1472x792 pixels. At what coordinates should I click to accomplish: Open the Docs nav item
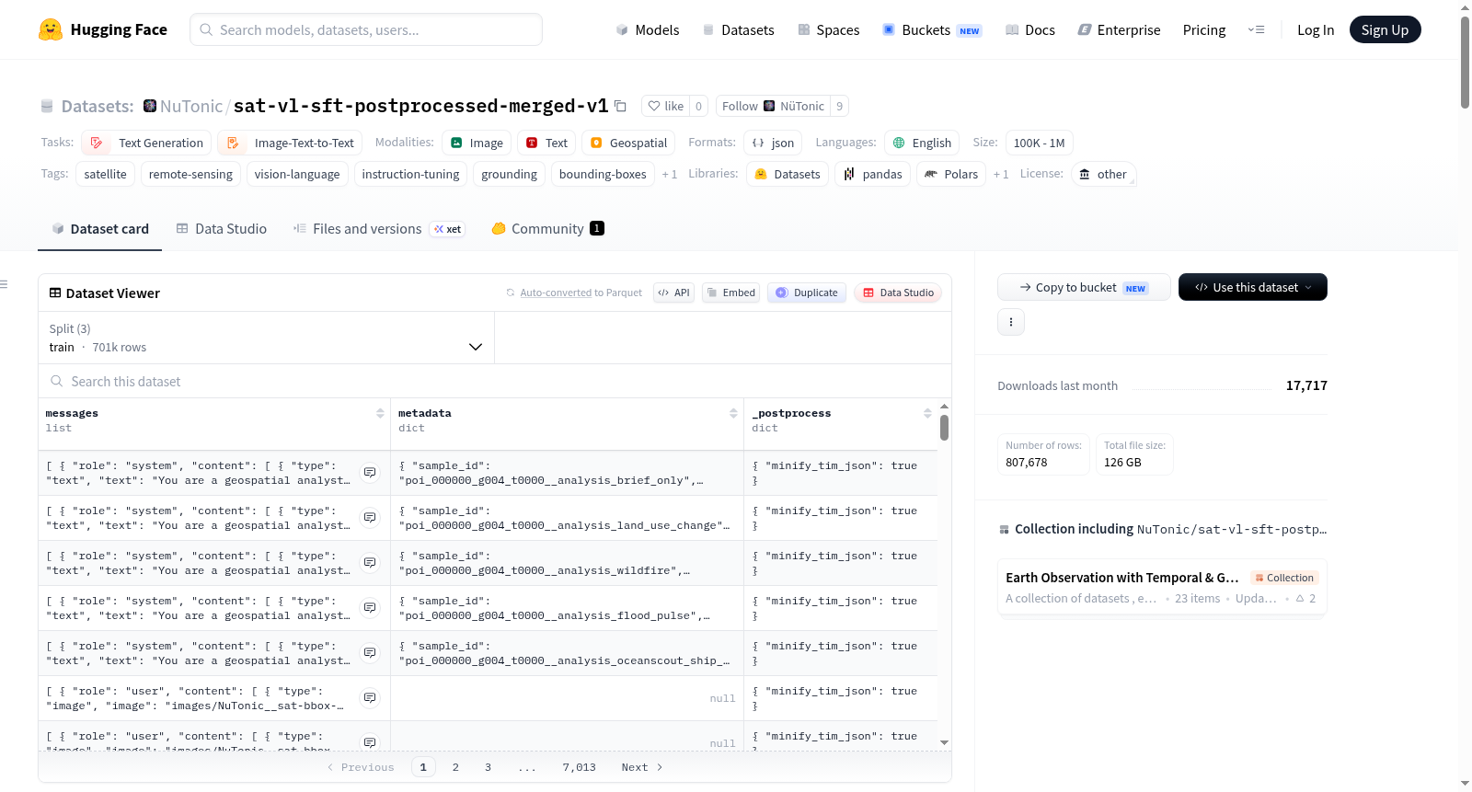coord(1029,29)
